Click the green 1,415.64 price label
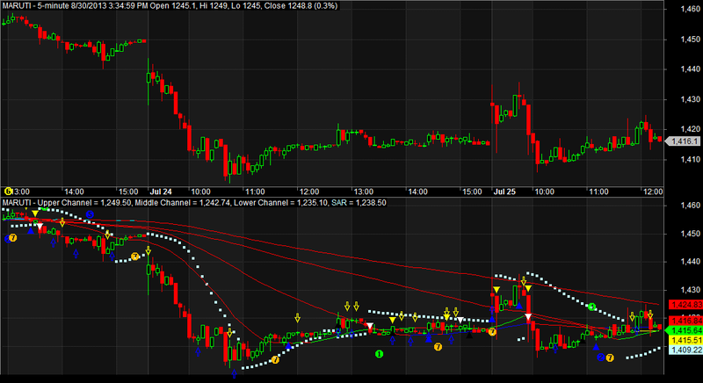This screenshot has height=383, width=703. 685,330
